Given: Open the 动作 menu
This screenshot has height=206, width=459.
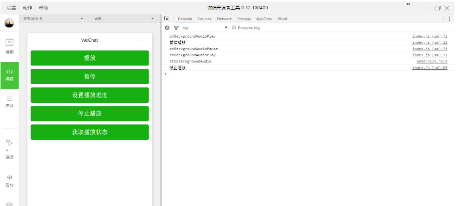Looking at the screenshot, I should [27, 8].
